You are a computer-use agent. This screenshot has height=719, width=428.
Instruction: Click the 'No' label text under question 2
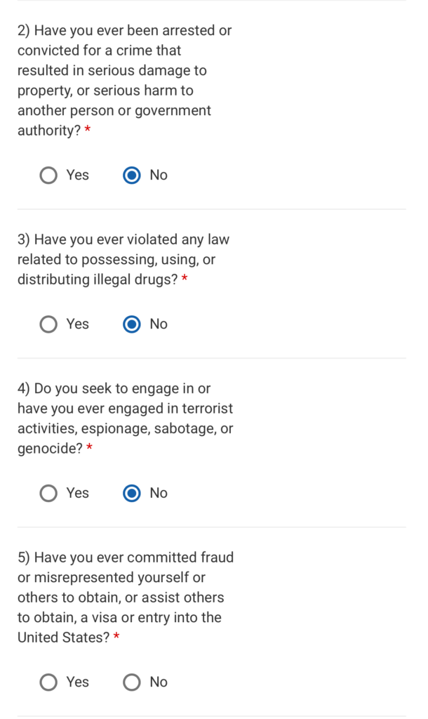coord(159,175)
